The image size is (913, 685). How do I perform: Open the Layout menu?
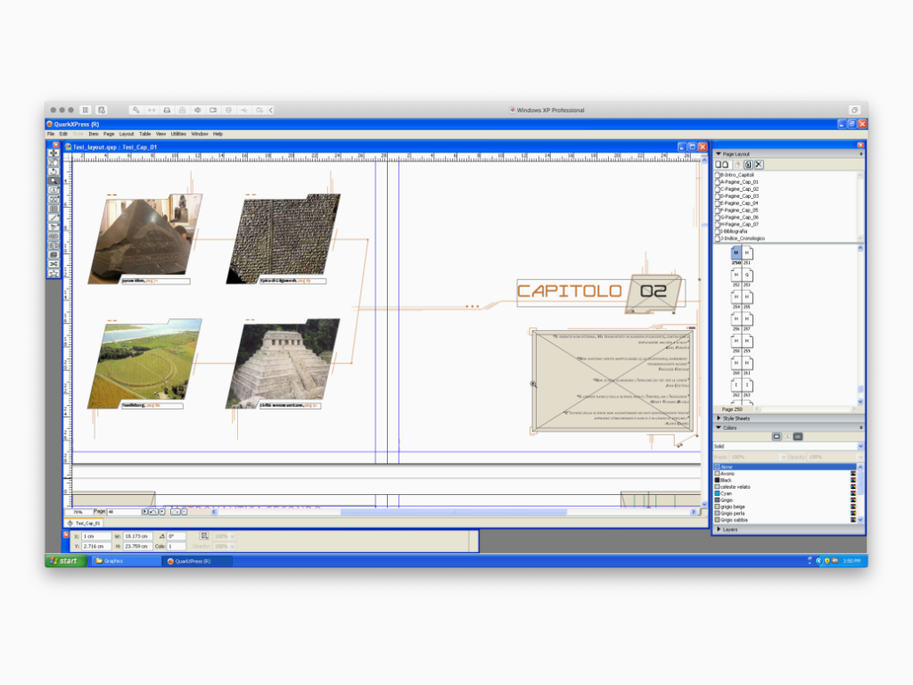pyautogui.click(x=127, y=134)
